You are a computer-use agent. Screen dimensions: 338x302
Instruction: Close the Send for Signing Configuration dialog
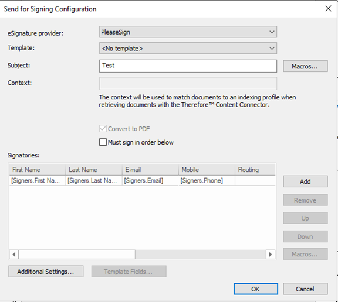coord(328,9)
